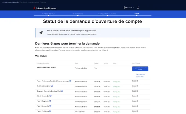The image size is (186, 114).
Task: Open help icon for 'Corporate Ownership Structure Chart'
Action: coord(62,91)
